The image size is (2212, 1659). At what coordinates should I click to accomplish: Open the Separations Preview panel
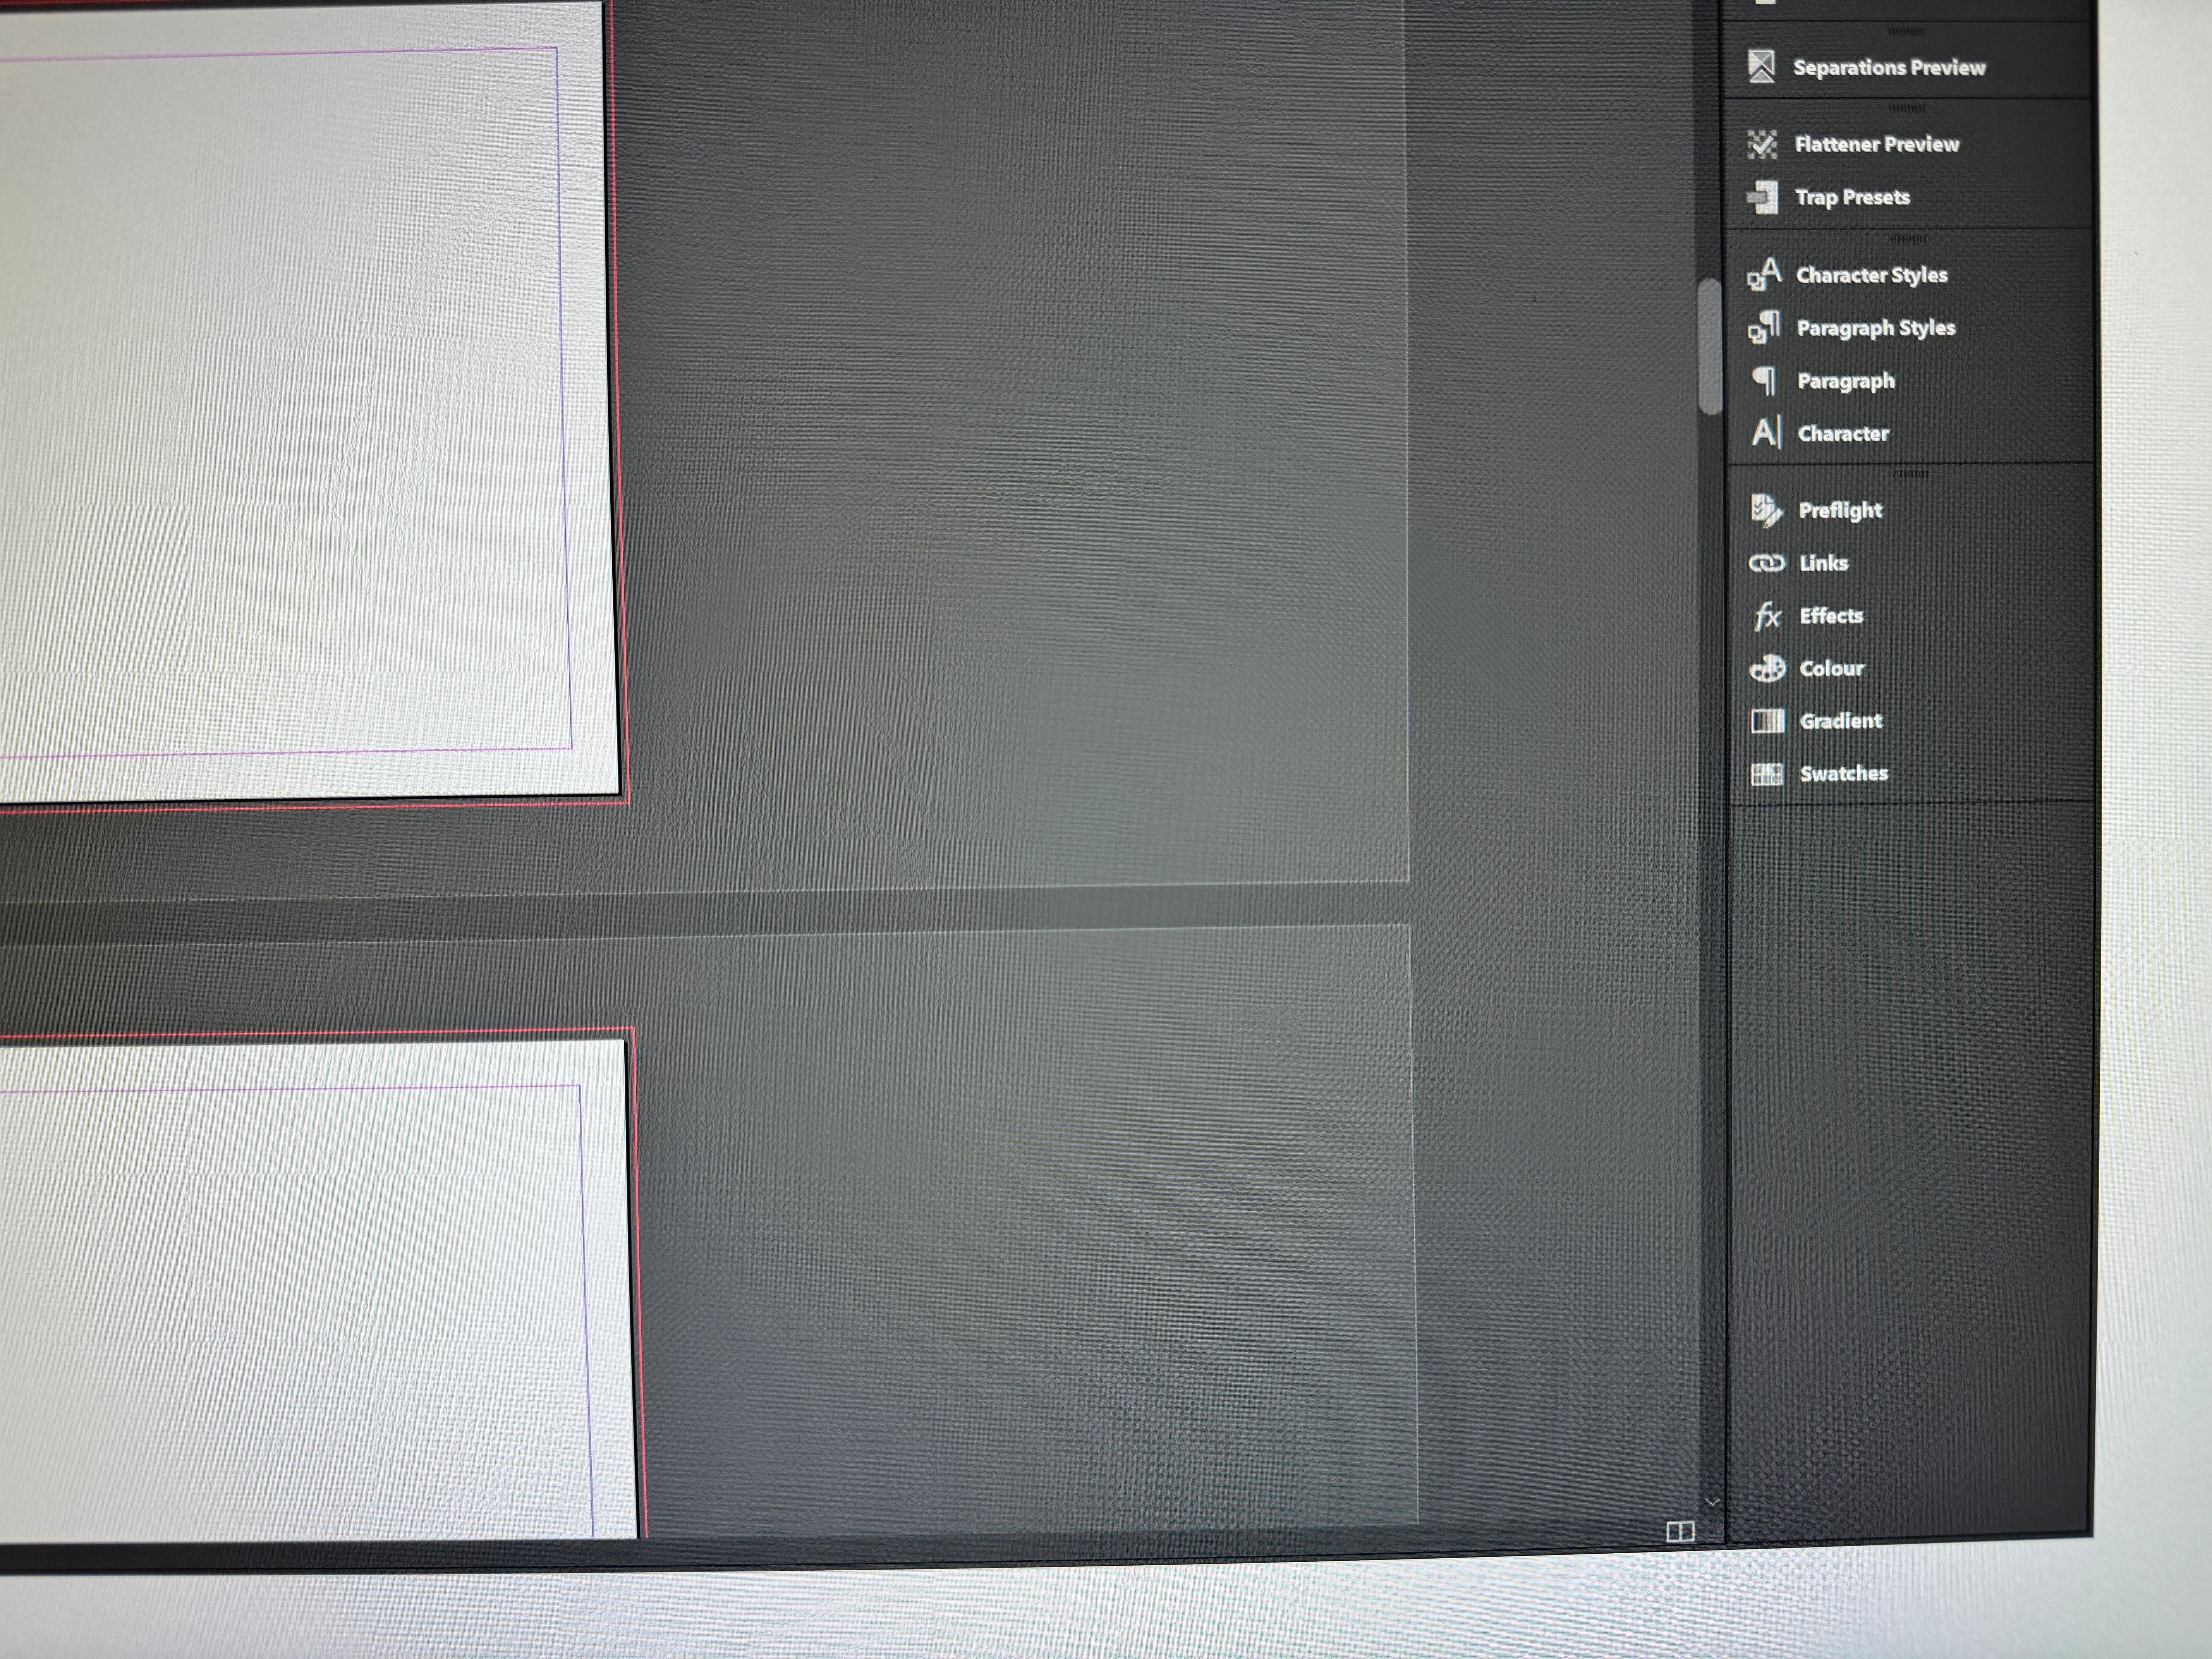pos(1866,67)
